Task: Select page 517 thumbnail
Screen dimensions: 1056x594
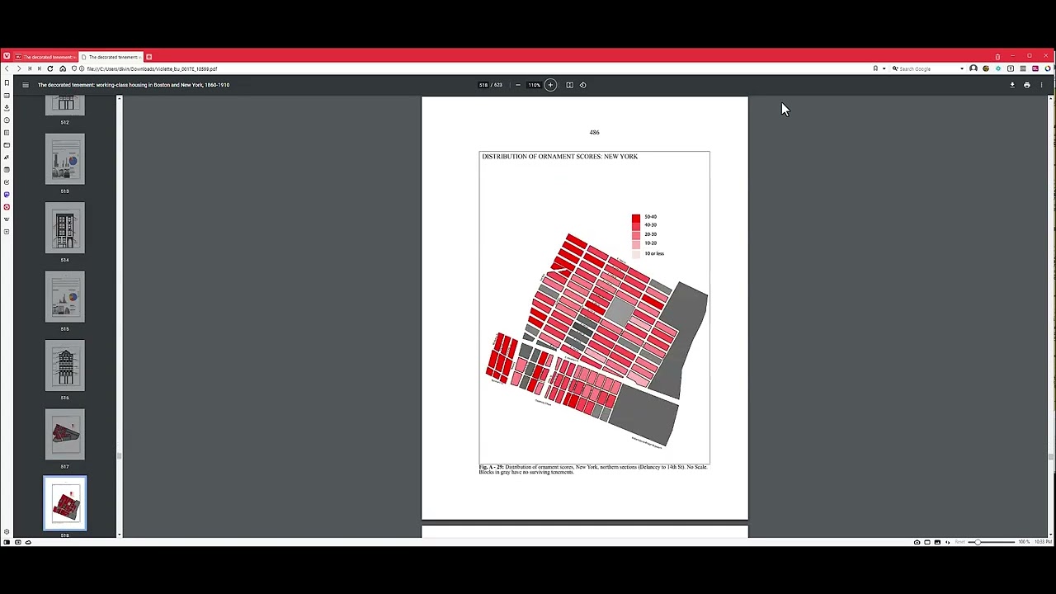Action: (x=65, y=434)
